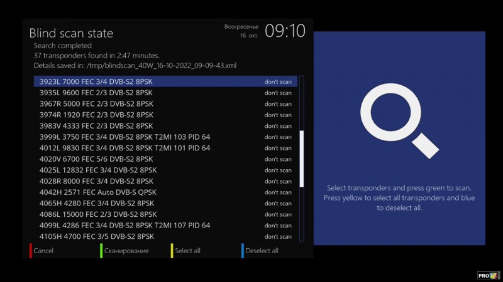503x282 pixels.
Task: Click the Deselect all button label
Action: pos(262,251)
